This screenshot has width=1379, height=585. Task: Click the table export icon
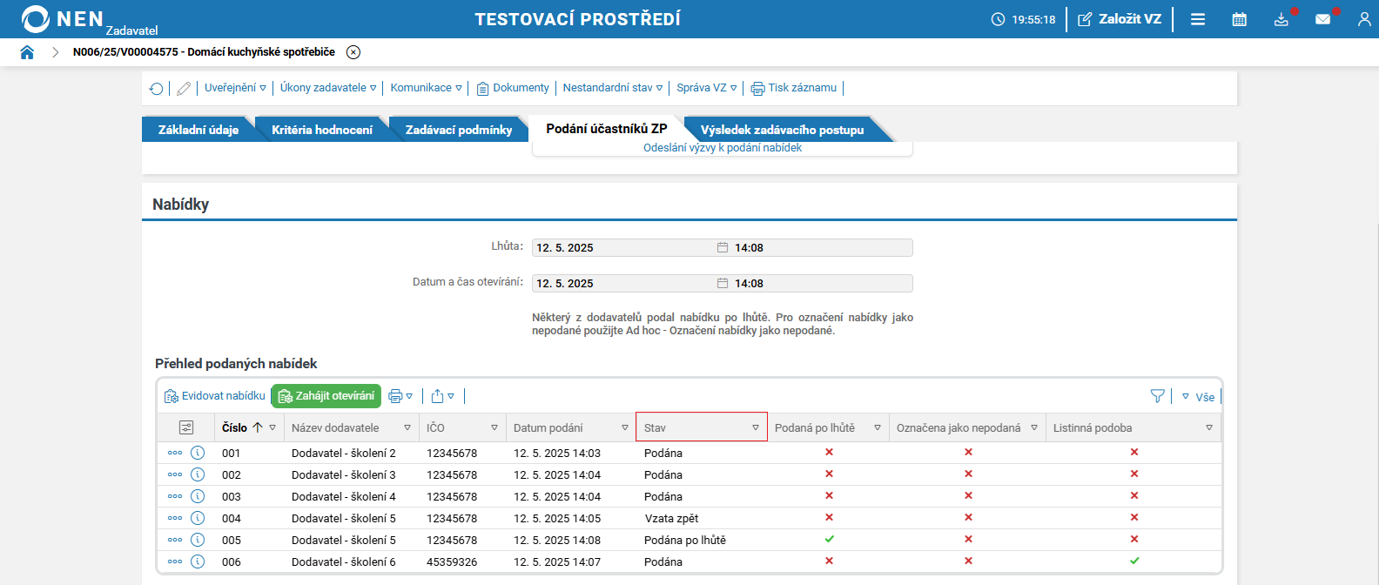pyautogui.click(x=438, y=396)
